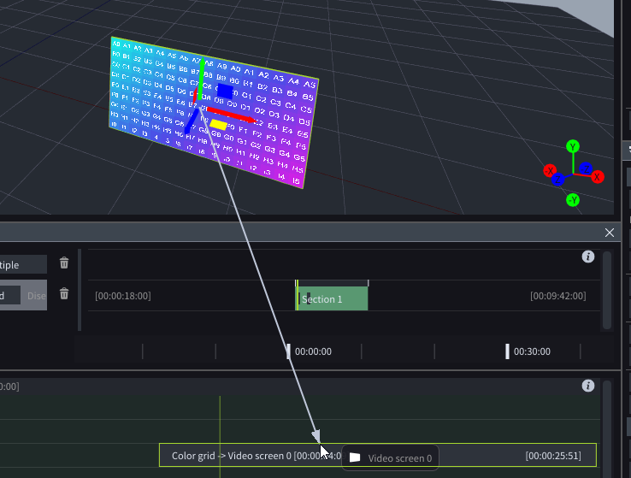
Task: Open info for the section timeline
Action: (587, 257)
